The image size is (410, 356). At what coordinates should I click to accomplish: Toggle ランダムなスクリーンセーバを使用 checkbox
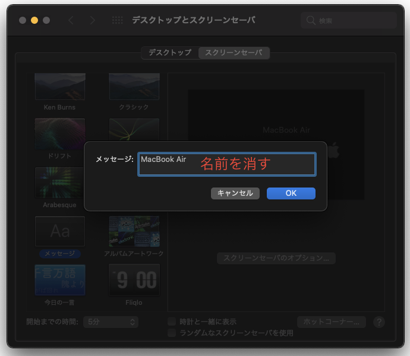pyautogui.click(x=172, y=333)
